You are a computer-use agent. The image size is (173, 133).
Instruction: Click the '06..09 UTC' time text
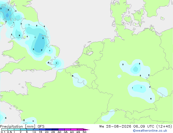click(x=144, y=126)
